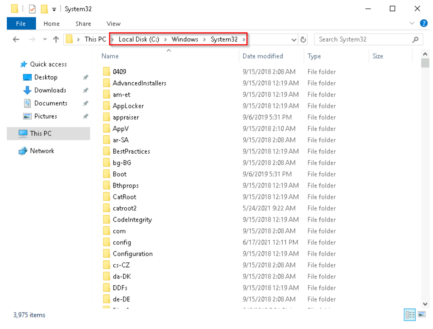
Task: Switch to the View ribbon tab
Action: point(113,24)
